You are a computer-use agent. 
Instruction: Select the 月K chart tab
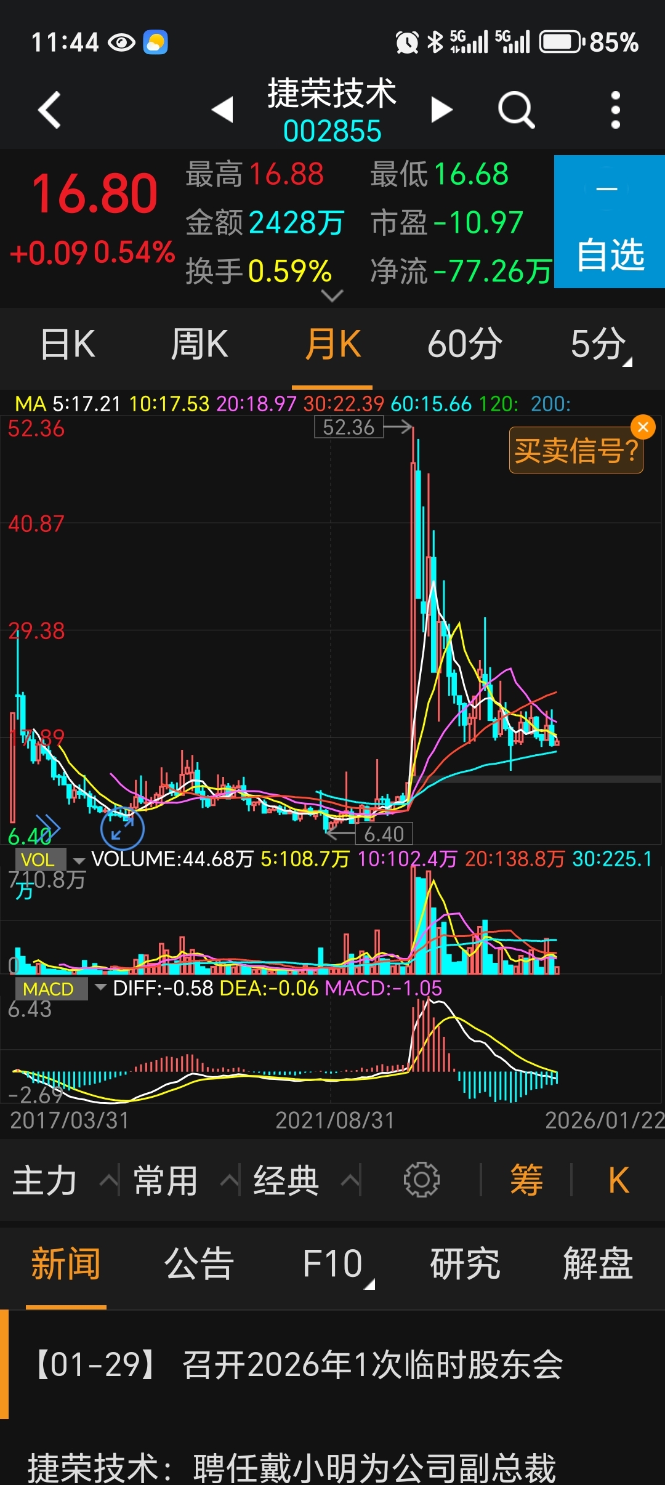[x=332, y=344]
